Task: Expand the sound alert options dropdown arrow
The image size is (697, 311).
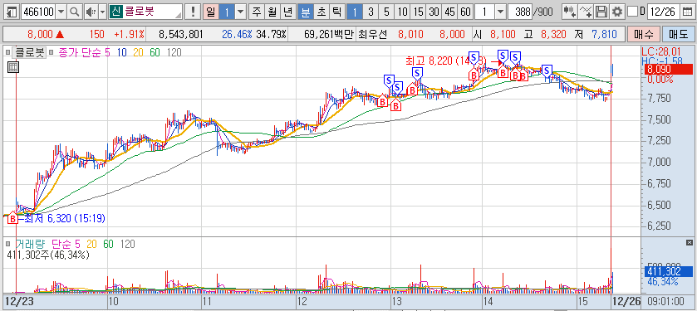Action: [x=103, y=12]
